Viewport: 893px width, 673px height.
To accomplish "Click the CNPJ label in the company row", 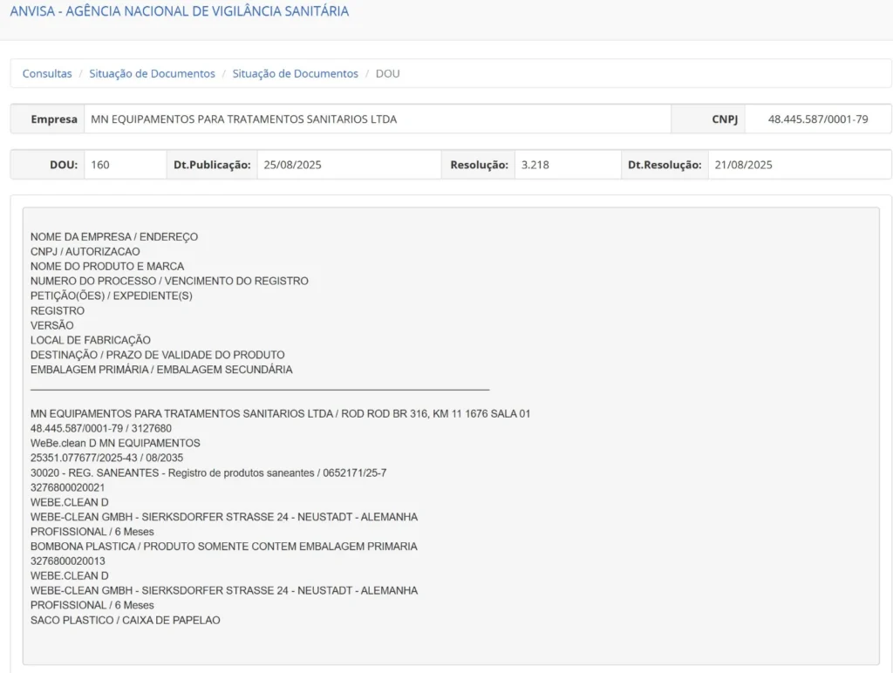I will [x=724, y=119].
